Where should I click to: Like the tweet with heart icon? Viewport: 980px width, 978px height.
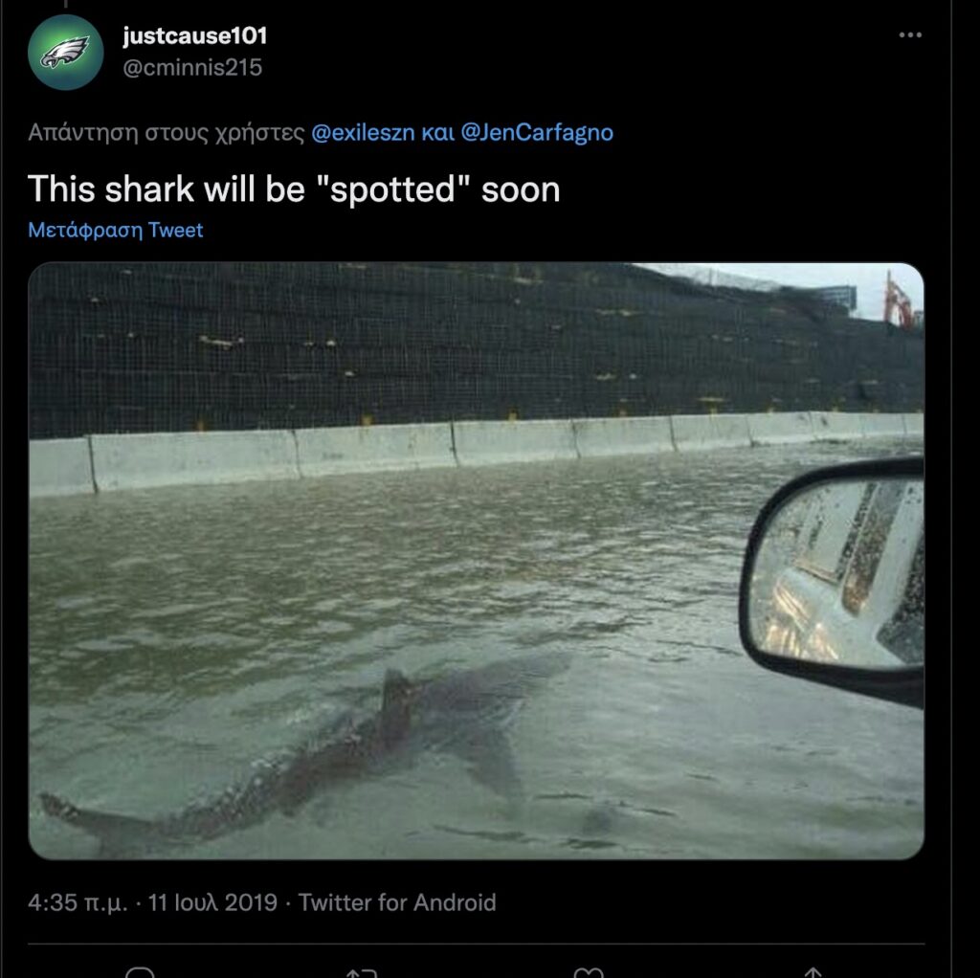point(588,972)
